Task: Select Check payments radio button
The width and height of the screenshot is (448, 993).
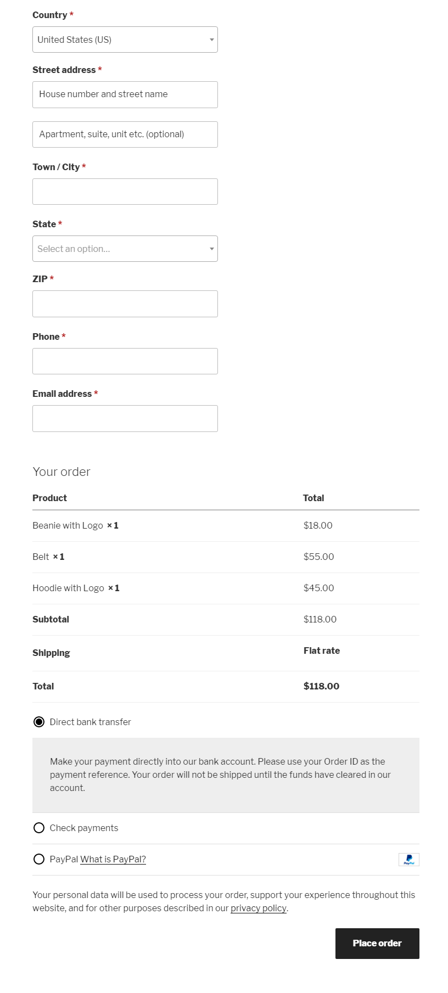Action: (x=39, y=828)
